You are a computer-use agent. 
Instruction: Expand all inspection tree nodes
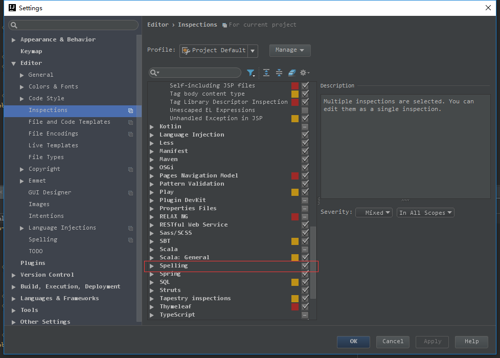(266, 73)
